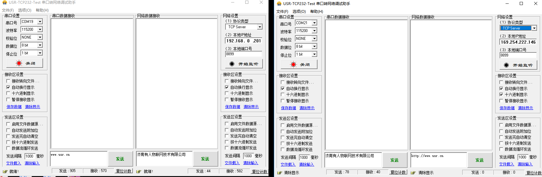Click the 发送 : 905 status counter
This screenshot has height=177, width=542.
(68, 171)
